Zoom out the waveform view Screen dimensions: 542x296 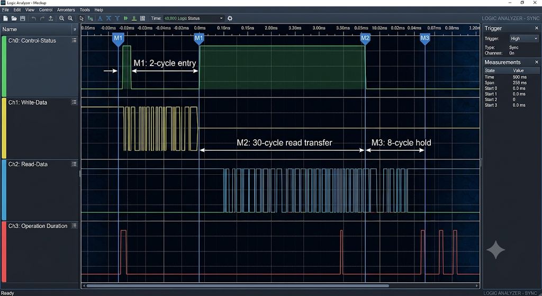coord(61,19)
